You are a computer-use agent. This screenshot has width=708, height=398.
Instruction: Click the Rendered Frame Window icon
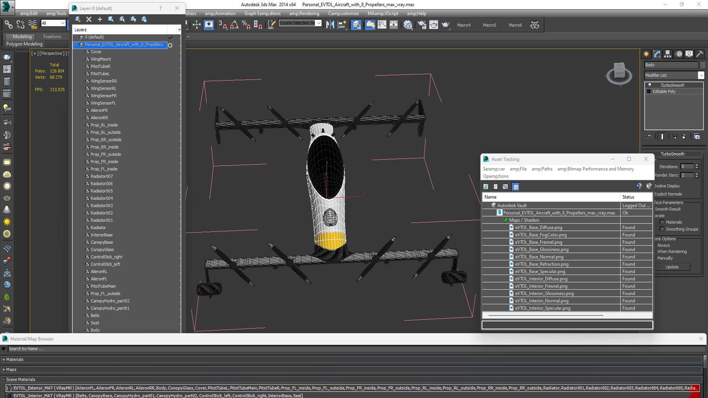(x=434, y=25)
